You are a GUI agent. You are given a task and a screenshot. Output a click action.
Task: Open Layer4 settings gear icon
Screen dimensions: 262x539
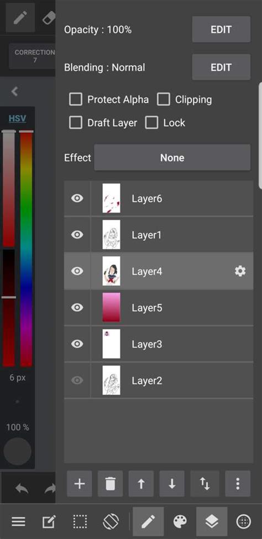pyautogui.click(x=240, y=272)
